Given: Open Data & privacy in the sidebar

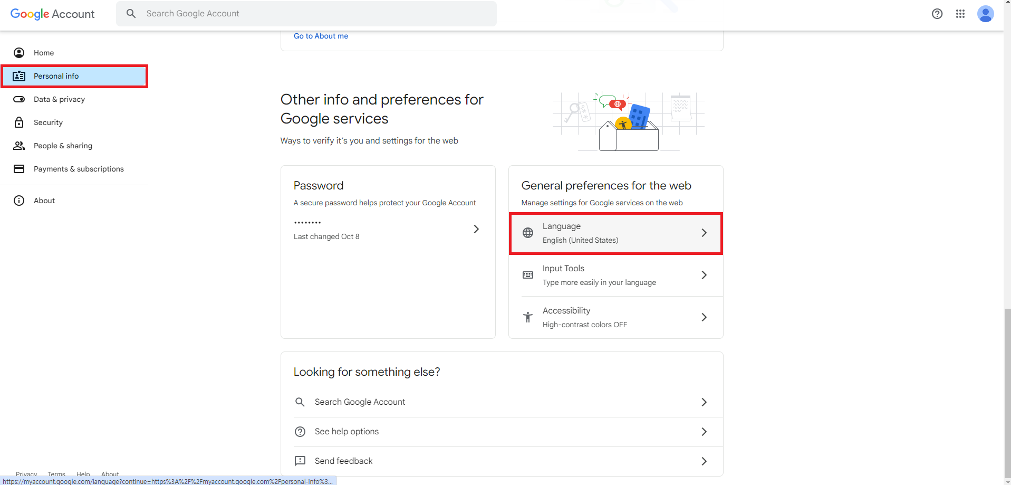Looking at the screenshot, I should coord(74,99).
